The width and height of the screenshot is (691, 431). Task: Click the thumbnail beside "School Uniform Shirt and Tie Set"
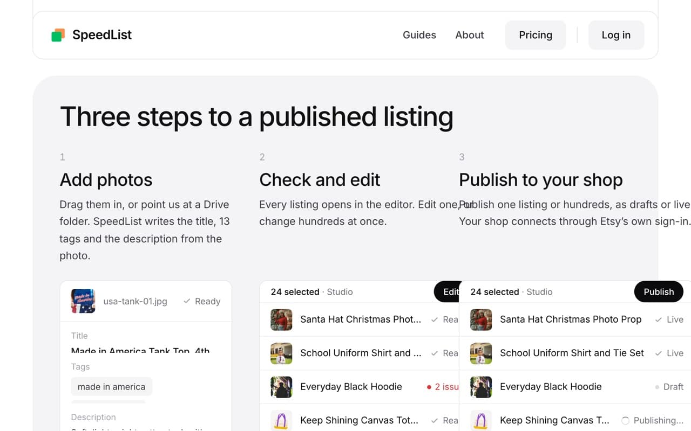click(481, 353)
